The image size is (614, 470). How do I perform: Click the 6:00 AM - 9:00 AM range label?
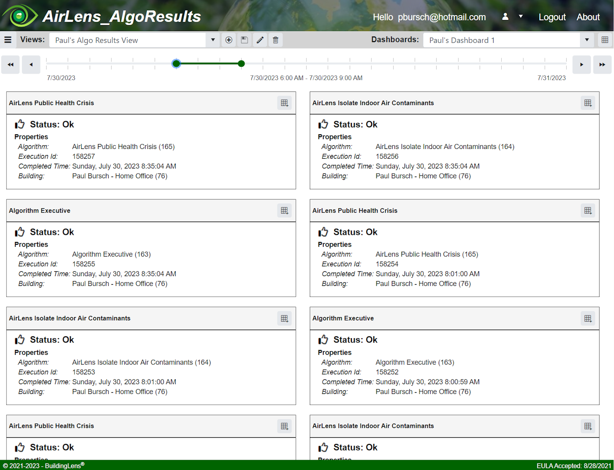(x=306, y=78)
